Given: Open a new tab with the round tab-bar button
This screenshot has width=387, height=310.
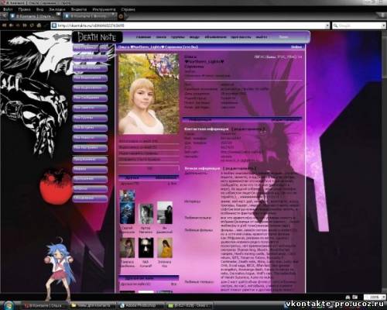Looking at the screenshot, I should 121,16.
